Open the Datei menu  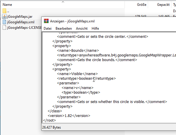48,29
